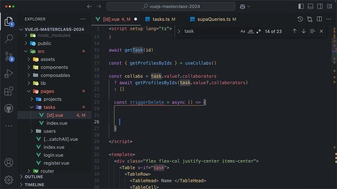Toggle the secondary side bar layout icon

(x=320, y=6)
